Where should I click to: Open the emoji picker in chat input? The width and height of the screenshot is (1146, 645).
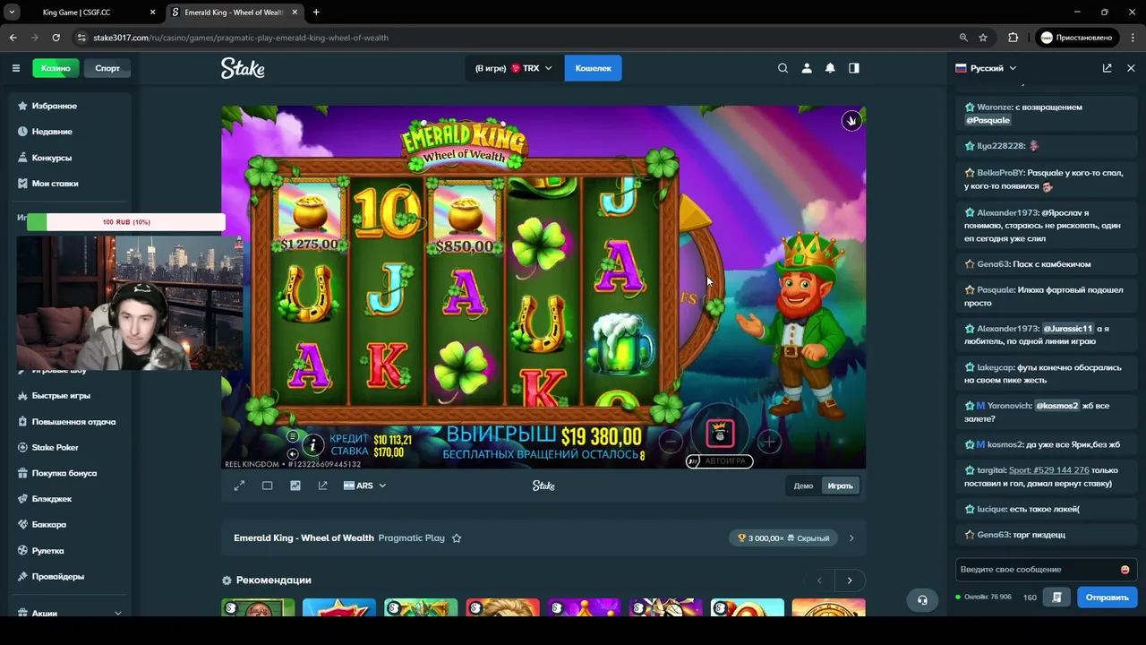(x=1125, y=570)
